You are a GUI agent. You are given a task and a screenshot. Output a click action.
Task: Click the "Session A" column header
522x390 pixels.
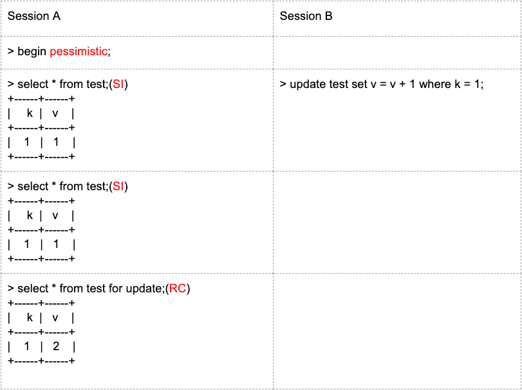34,17
